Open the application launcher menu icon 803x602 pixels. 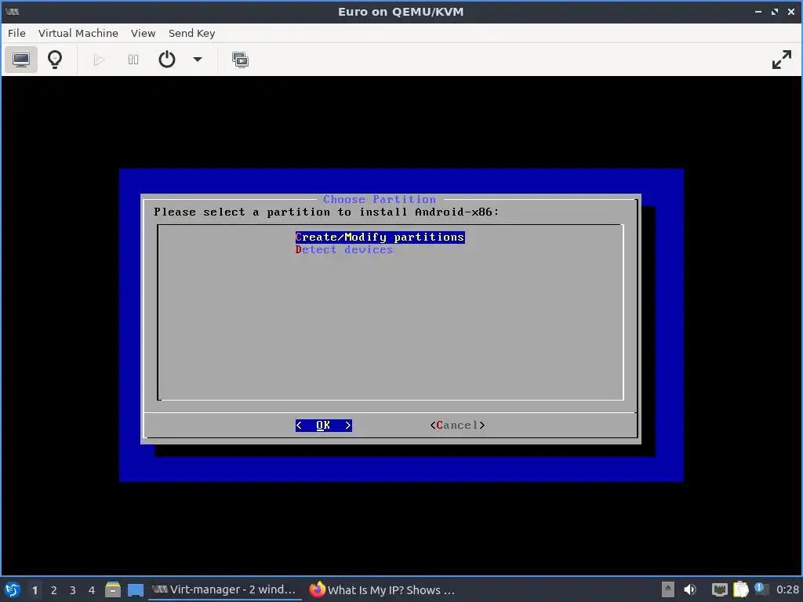pos(13,589)
